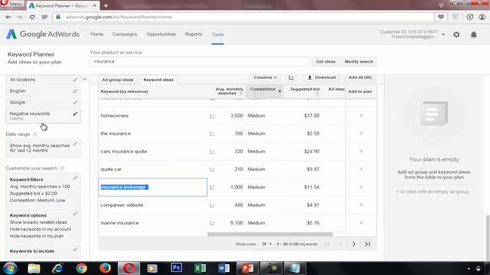490x275 pixels.
Task: Select the companies website keyword
Action: click(122, 205)
